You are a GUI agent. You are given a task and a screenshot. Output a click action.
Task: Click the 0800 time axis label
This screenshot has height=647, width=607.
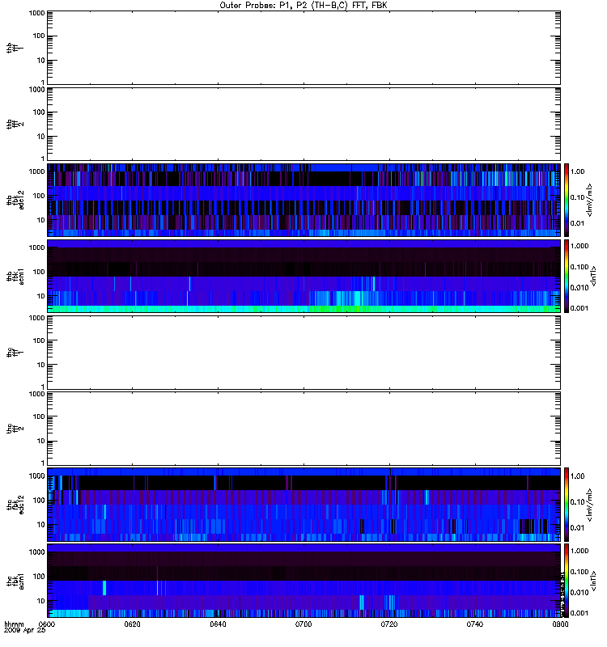560,624
